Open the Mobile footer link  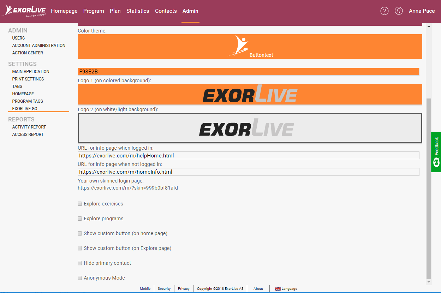click(145, 289)
